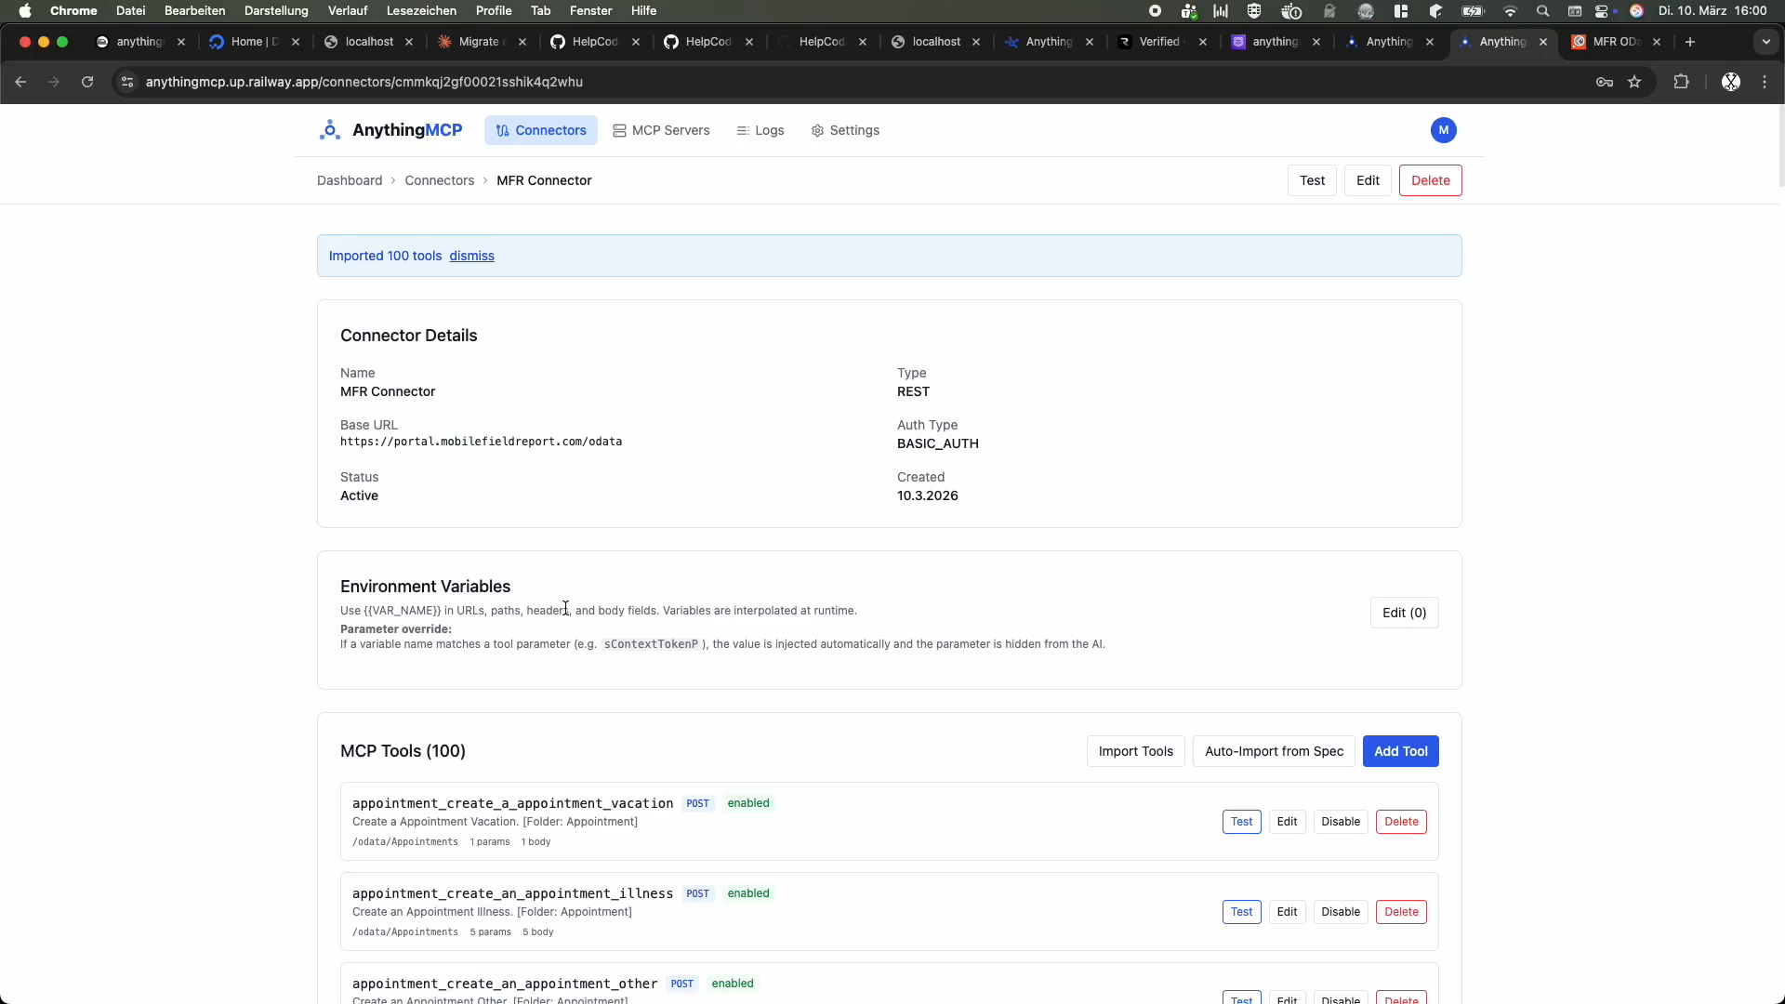The height and width of the screenshot is (1004, 1785).
Task: Click the Connectors breadcrumb link
Action: click(x=440, y=180)
